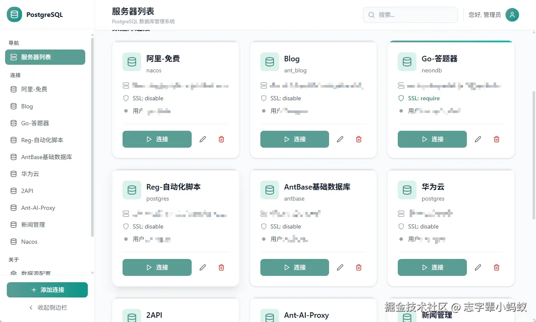536x322 pixels.
Task: Select 新闻管理 connection in sidebar
Action: 45,225
